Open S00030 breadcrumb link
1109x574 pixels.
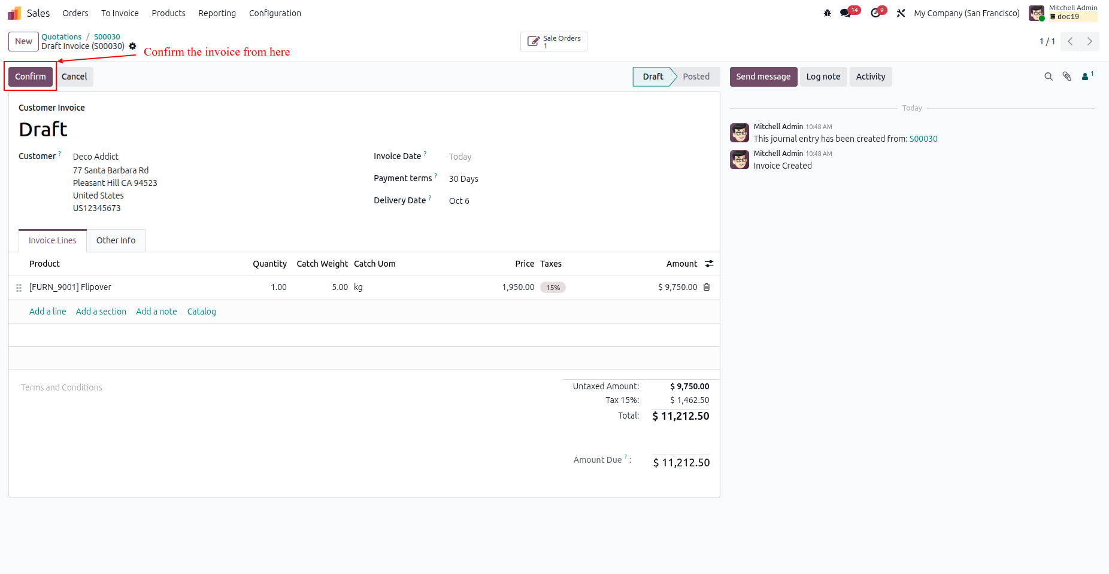(x=107, y=36)
